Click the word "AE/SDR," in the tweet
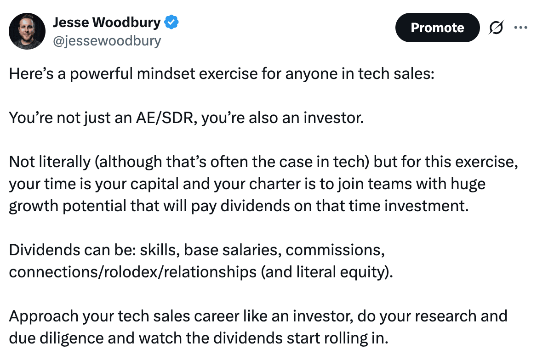The height and width of the screenshot is (360, 537). (x=166, y=118)
